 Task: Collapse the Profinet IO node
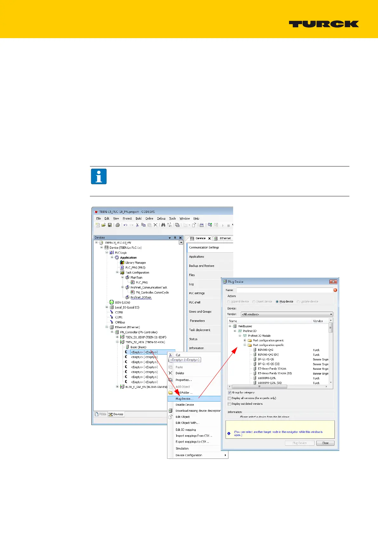click(x=235, y=331)
